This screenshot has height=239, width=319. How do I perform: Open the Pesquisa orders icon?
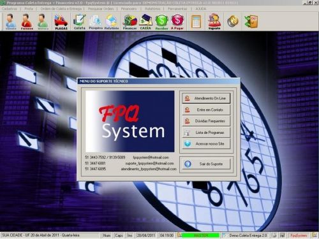pos(96,22)
